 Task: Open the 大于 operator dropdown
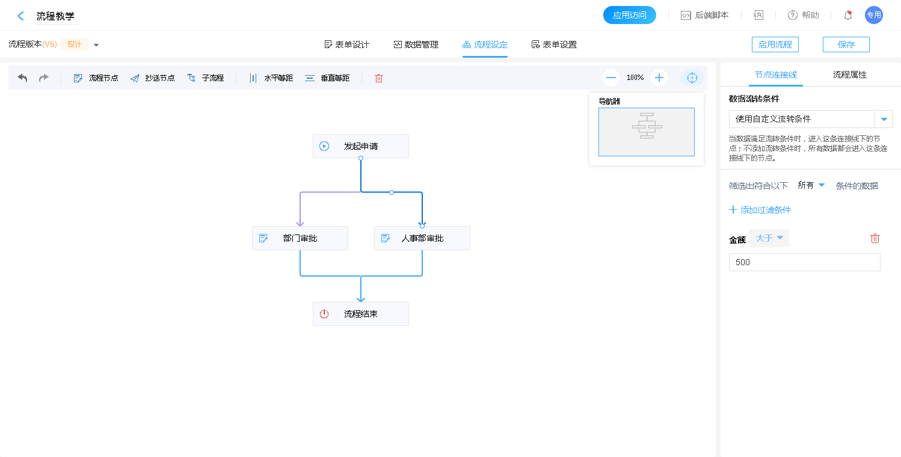tap(769, 238)
